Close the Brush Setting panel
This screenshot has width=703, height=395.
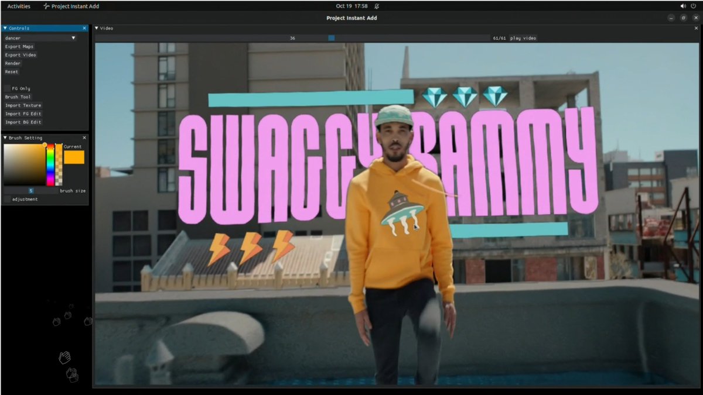(84, 138)
